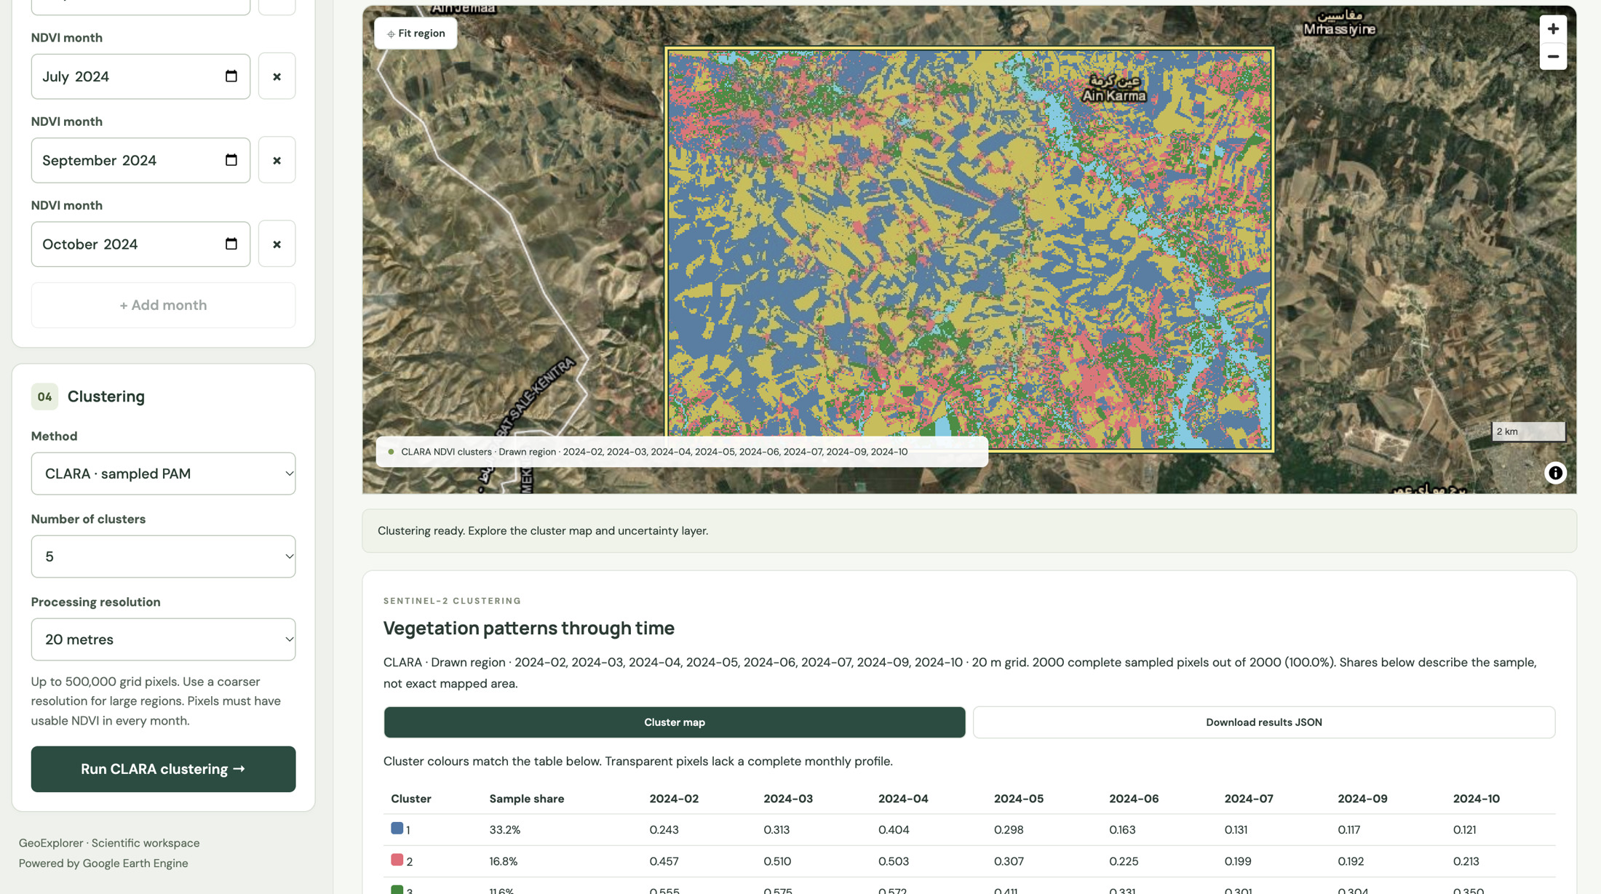
Task: Click the Clustering ready status message
Action: click(543, 531)
